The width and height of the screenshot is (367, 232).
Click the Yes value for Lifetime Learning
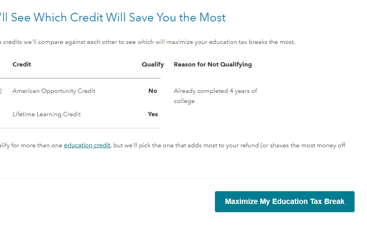point(153,114)
